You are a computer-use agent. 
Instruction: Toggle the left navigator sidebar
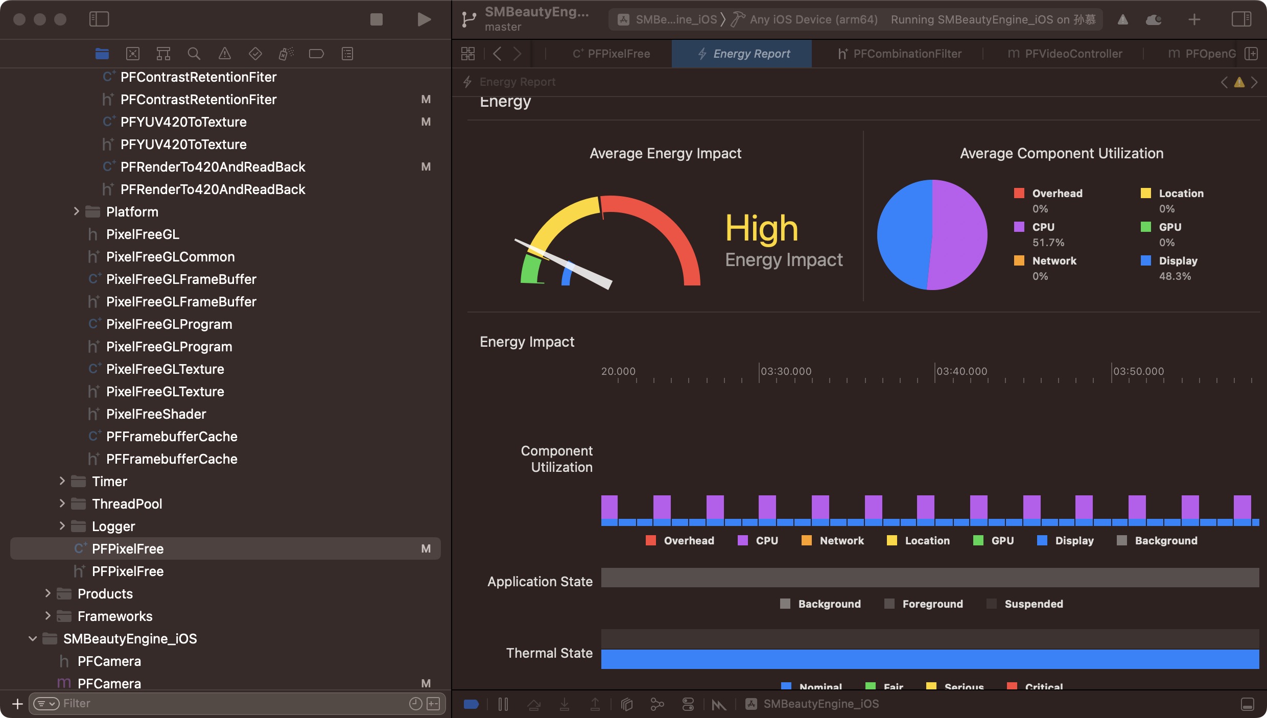[99, 19]
